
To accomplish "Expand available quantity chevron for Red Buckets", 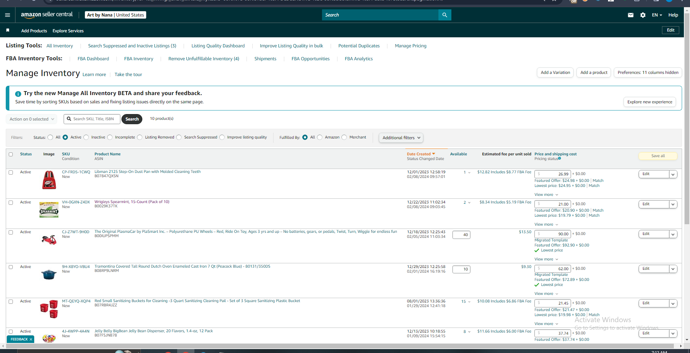I will (469, 302).
